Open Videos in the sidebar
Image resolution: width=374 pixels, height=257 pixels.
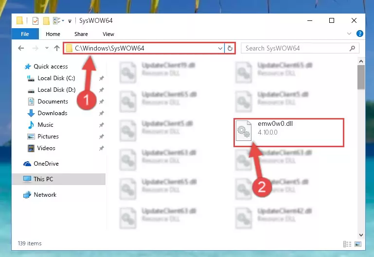(46, 148)
